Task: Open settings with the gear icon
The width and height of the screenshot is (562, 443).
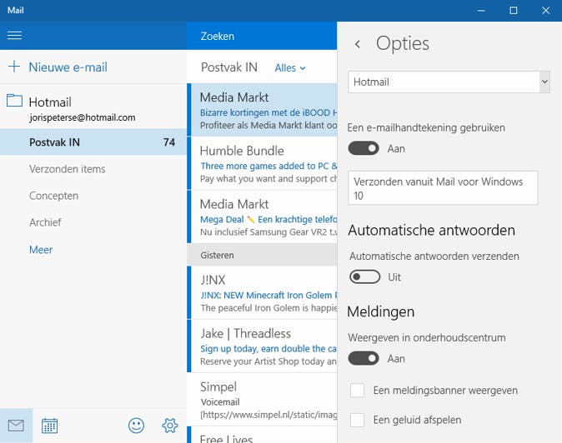Action: click(169, 426)
